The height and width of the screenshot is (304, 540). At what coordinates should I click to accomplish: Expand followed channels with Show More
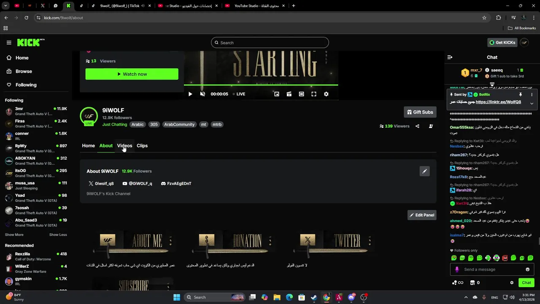click(x=14, y=235)
